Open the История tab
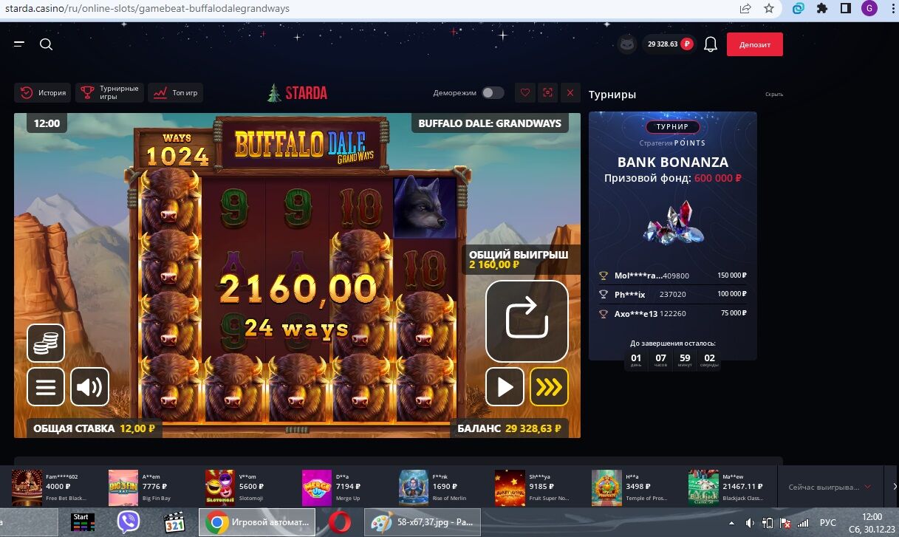This screenshot has height=537, width=899. point(43,93)
